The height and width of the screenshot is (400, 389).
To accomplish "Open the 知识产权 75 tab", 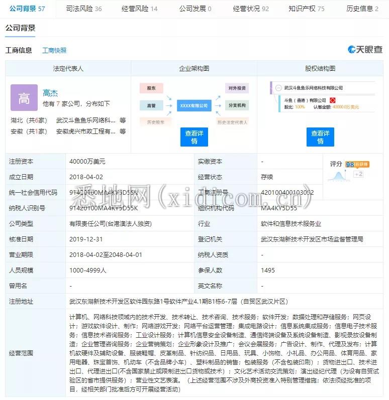I will click(x=307, y=9).
